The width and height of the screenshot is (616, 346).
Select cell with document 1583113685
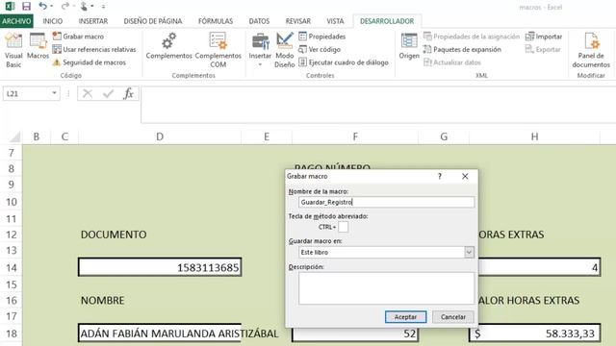click(160, 267)
